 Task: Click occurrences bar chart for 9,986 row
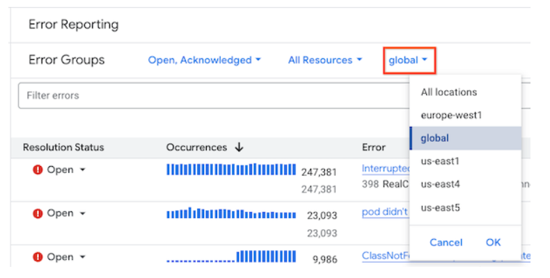231,256
